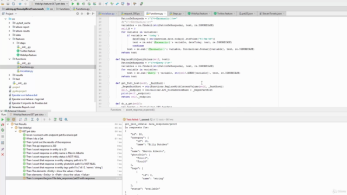Switch to the Inicializar.py editor tab
347x195 pixels.
[x=108, y=14]
